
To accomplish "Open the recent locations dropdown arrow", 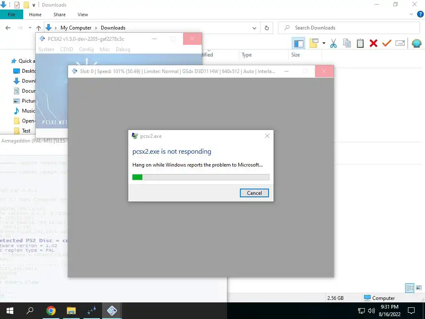I will click(30, 28).
